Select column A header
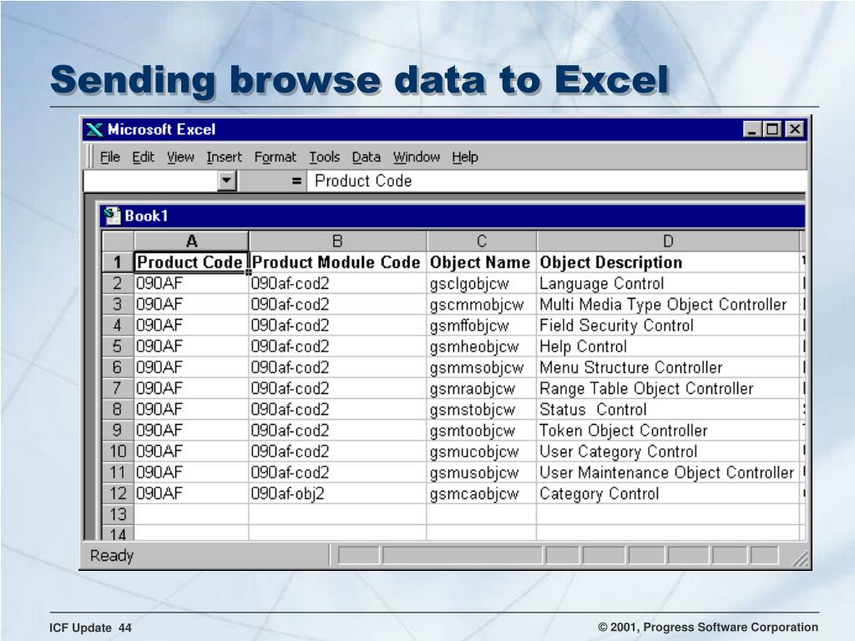This screenshot has height=641, width=855. pyautogui.click(x=191, y=241)
